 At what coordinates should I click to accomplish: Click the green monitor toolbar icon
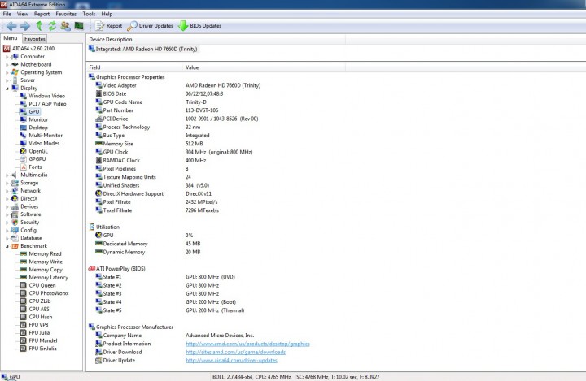(78, 26)
